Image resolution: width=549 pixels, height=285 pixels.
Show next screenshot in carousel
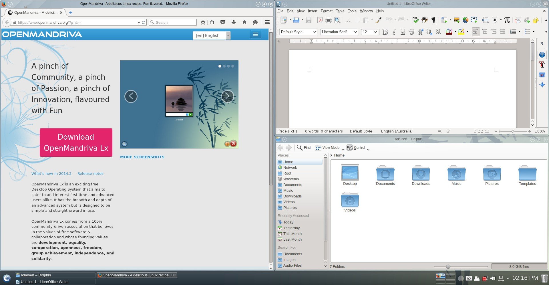pos(227,96)
